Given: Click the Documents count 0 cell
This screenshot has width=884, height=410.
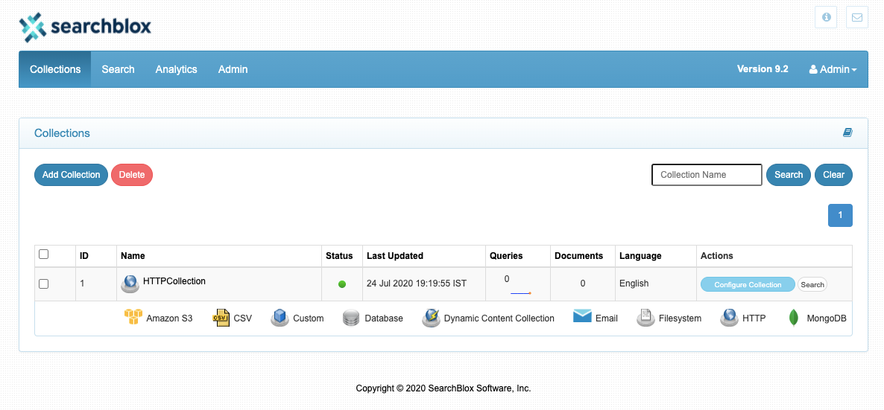Looking at the screenshot, I should [583, 284].
